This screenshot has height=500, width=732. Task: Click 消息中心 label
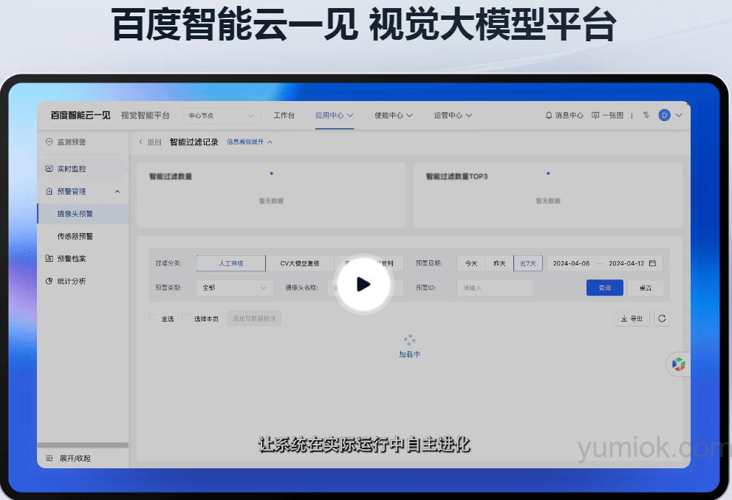pos(569,115)
